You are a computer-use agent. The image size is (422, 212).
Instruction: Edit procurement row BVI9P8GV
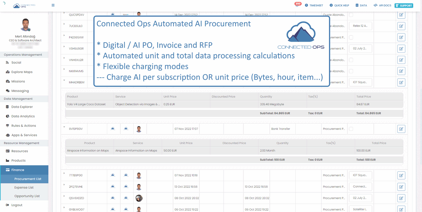tap(401, 129)
